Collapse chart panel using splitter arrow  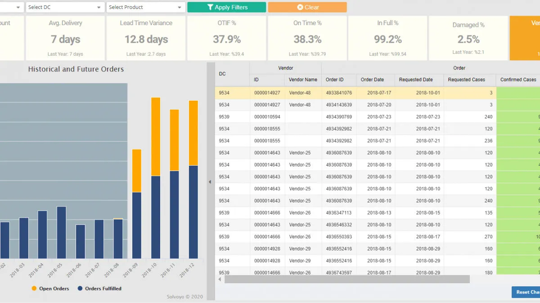[x=210, y=182]
